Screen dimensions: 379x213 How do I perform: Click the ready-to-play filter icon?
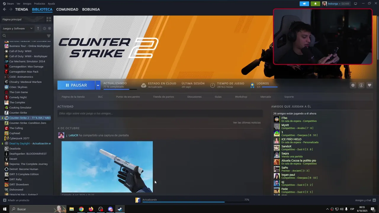coord(49,28)
